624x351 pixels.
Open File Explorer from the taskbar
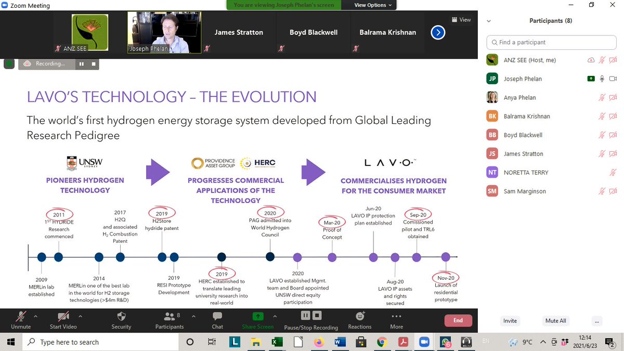tap(255, 342)
